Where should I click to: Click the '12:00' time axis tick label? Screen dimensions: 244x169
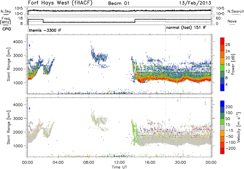pos(119,163)
